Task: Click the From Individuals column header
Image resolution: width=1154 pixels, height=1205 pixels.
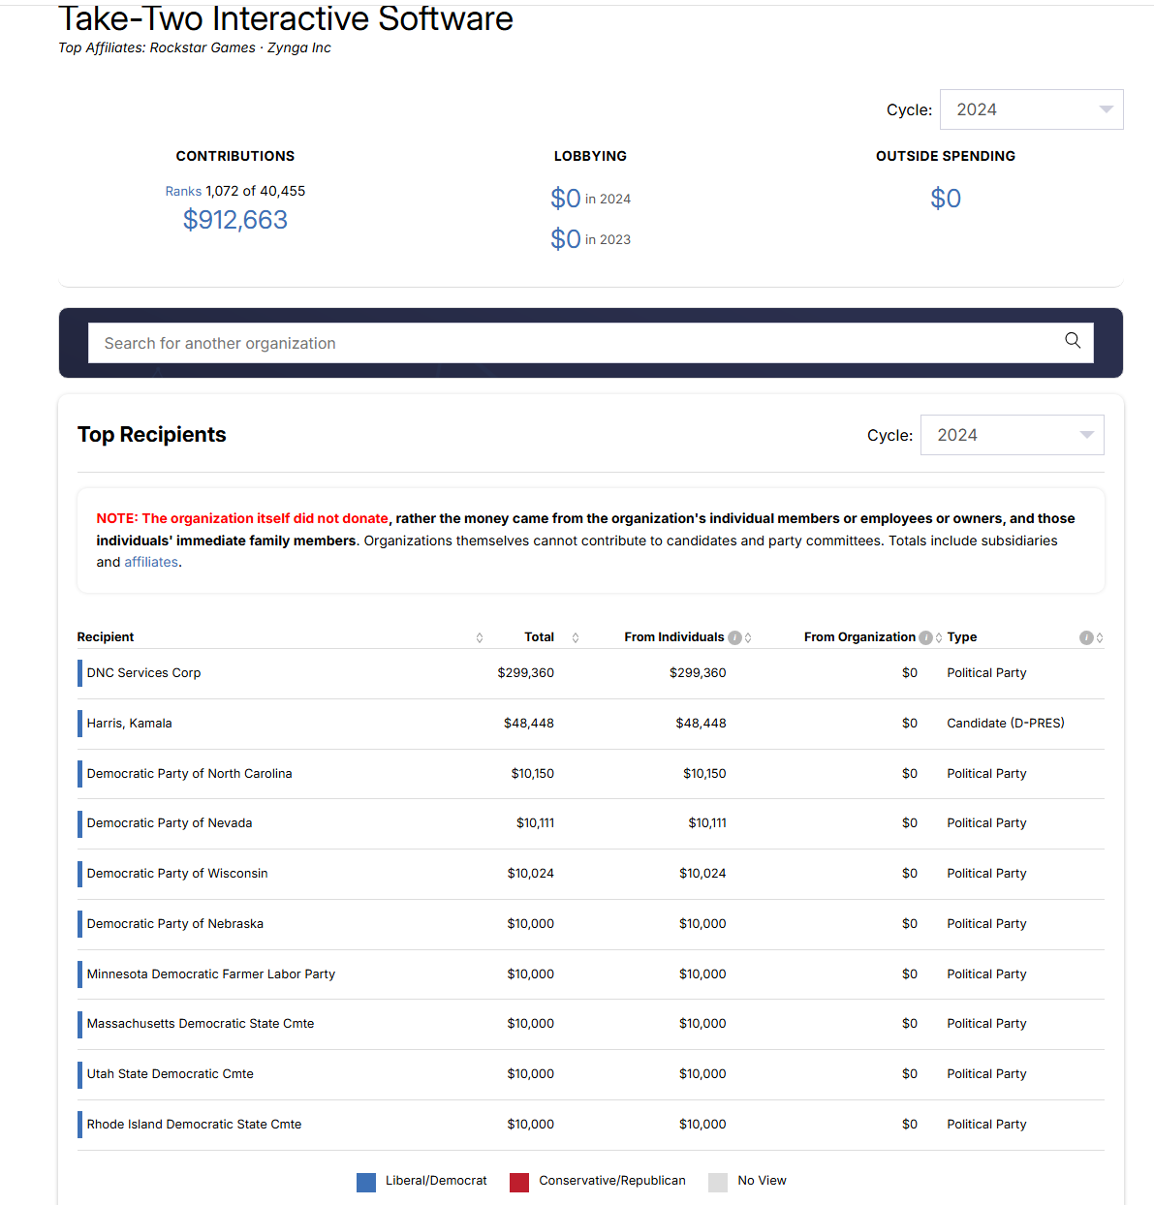Action: pyautogui.click(x=674, y=637)
